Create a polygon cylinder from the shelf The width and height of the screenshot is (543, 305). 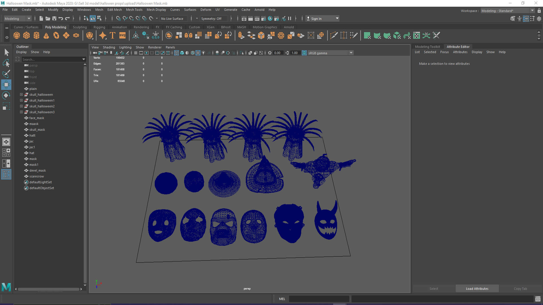(36, 36)
